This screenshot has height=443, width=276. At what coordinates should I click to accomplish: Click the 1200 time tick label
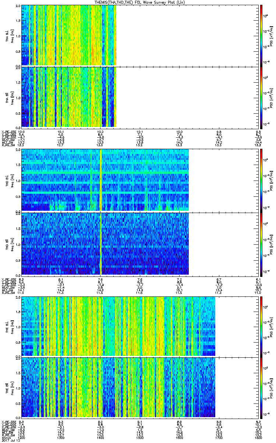[x=21, y=438]
